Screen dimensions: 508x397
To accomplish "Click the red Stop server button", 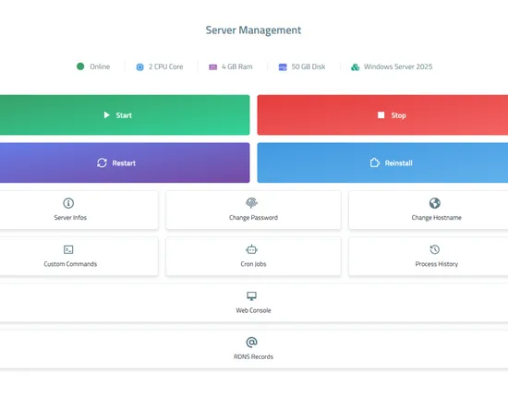I will [382, 115].
